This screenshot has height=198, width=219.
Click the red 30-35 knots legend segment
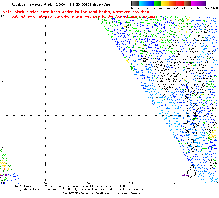point(180,3)
